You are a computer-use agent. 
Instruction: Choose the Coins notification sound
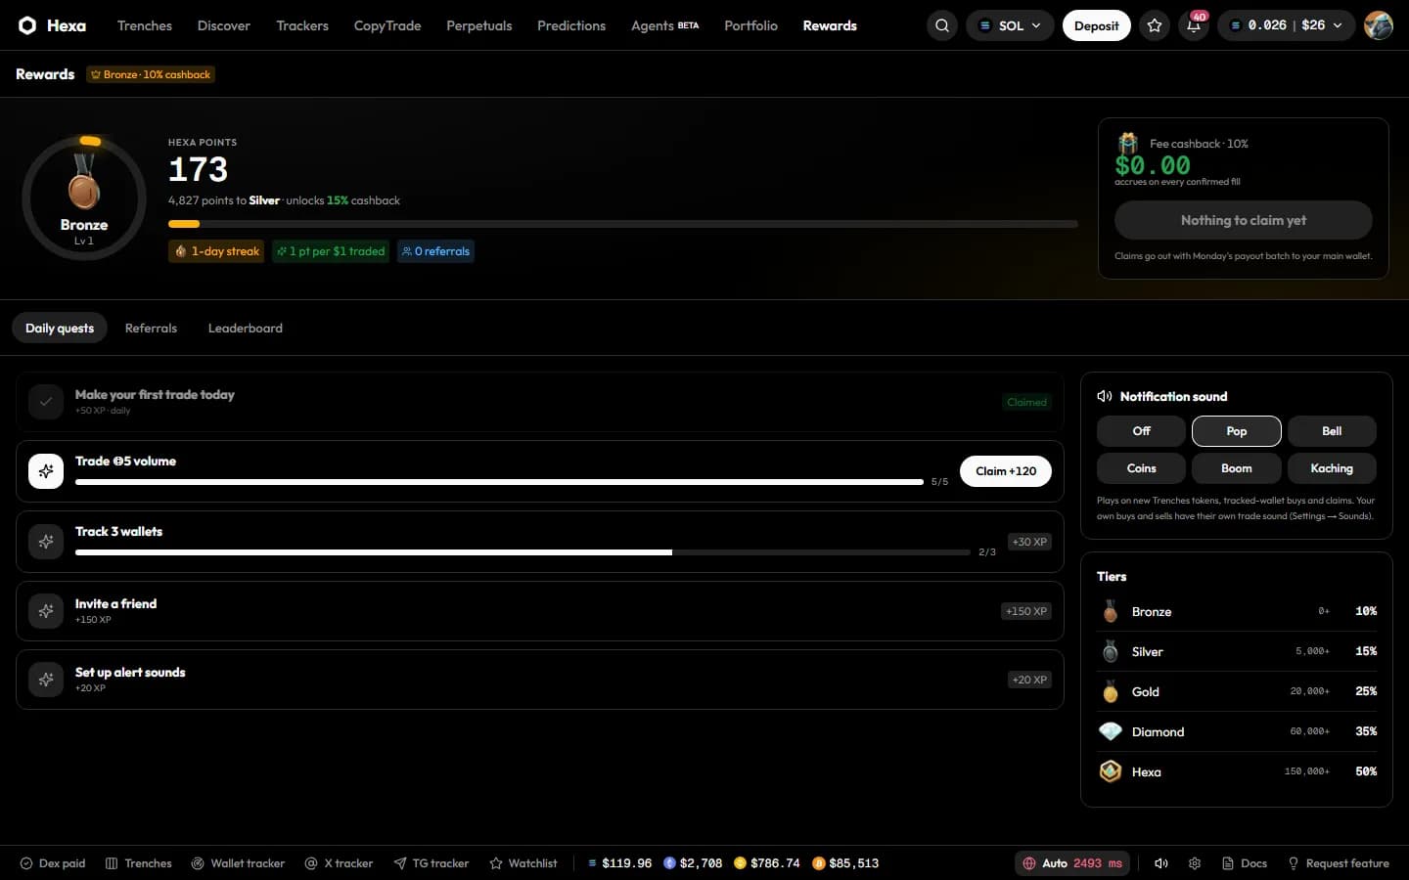pyautogui.click(x=1141, y=468)
